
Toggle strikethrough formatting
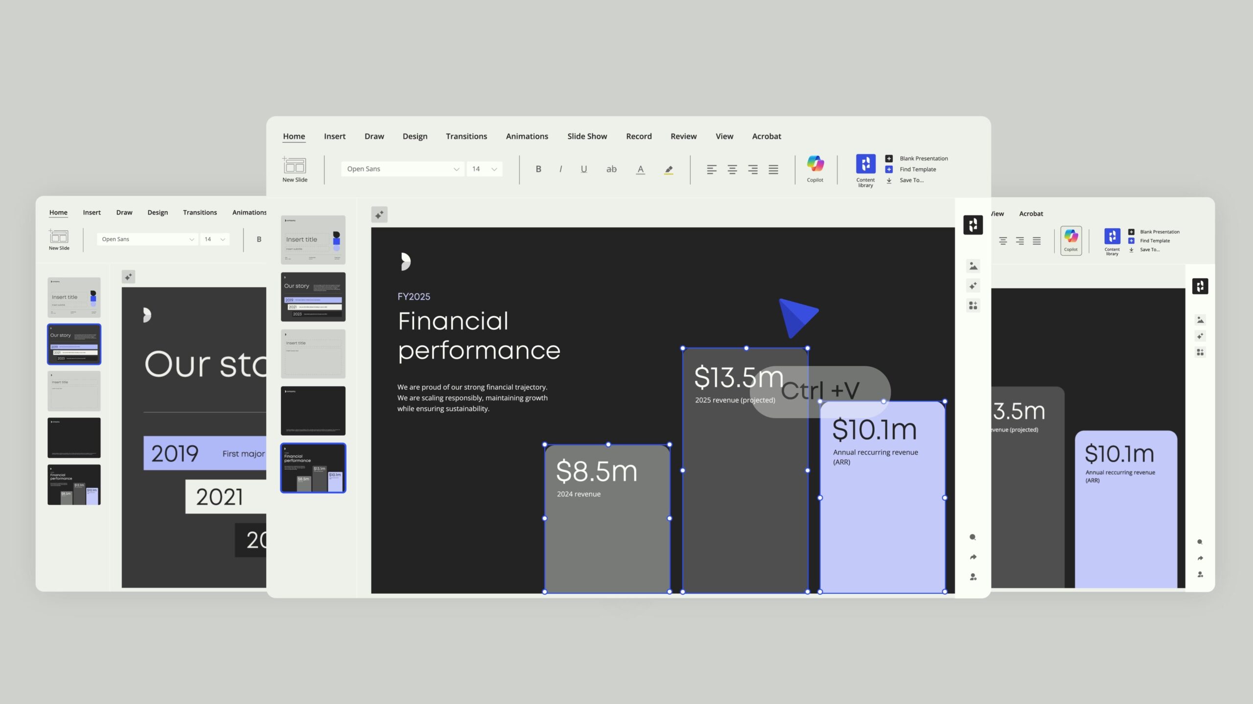pos(611,169)
